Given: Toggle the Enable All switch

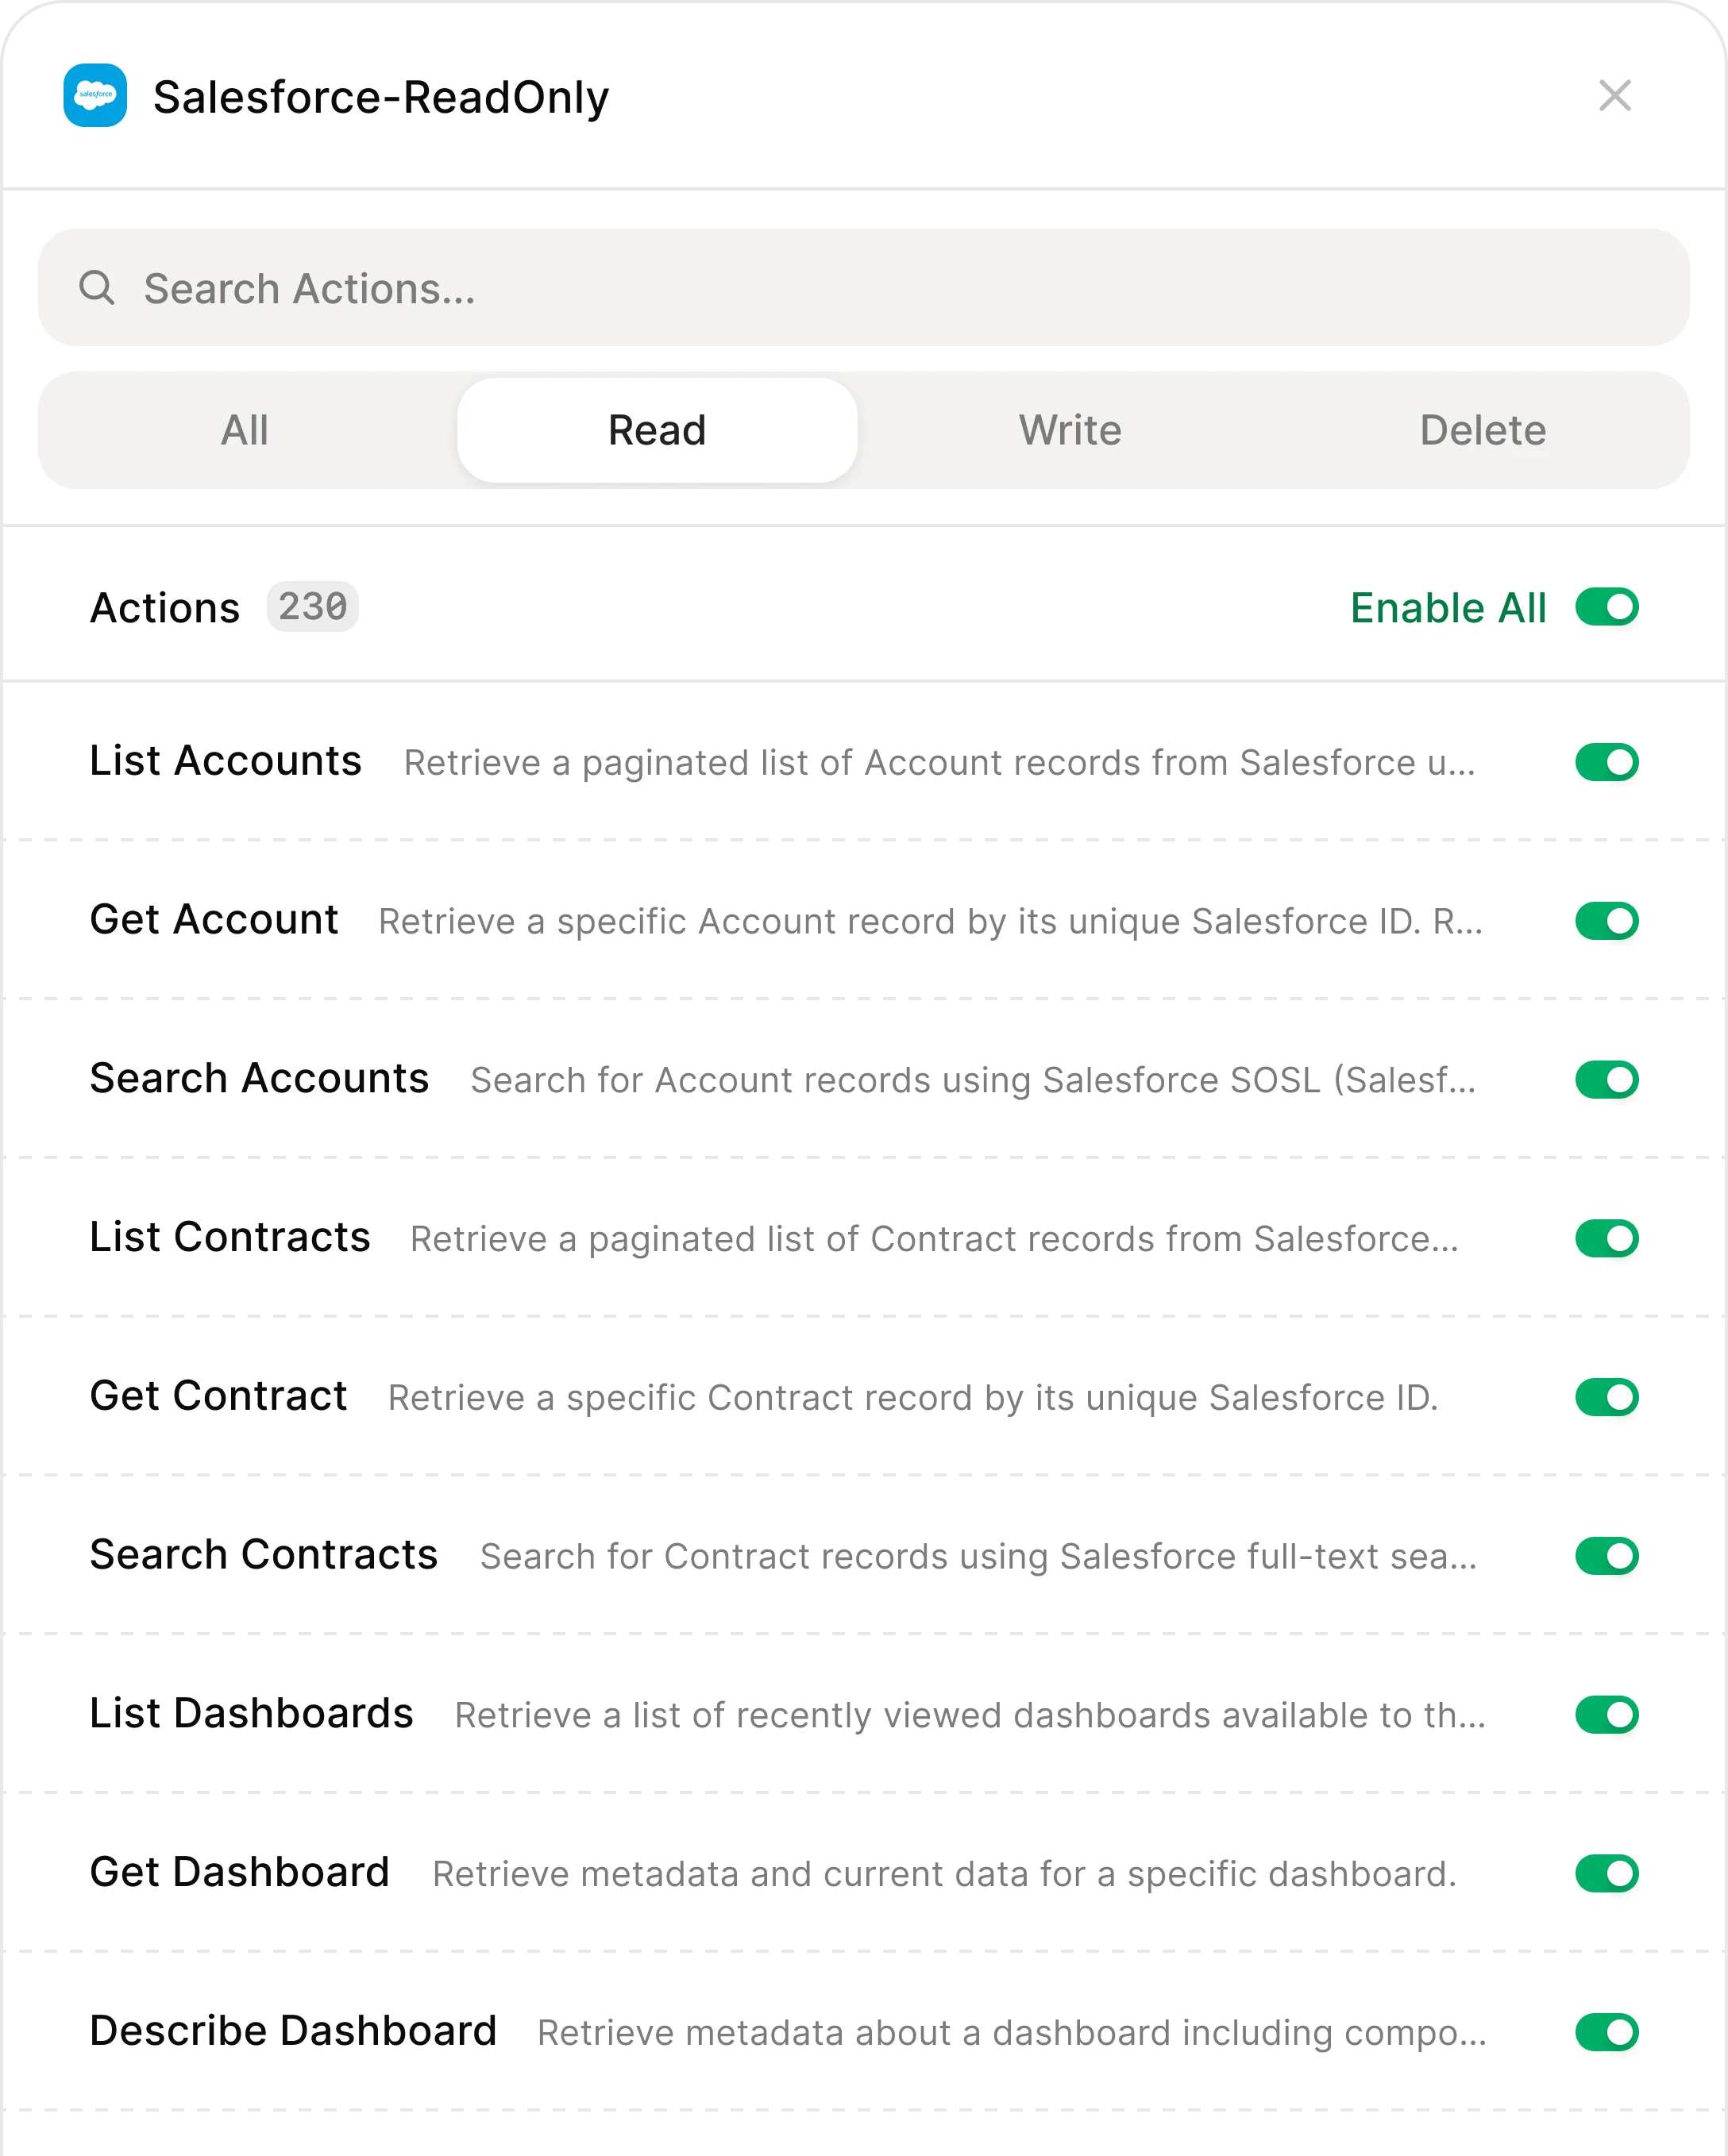Looking at the screenshot, I should pos(1607,607).
